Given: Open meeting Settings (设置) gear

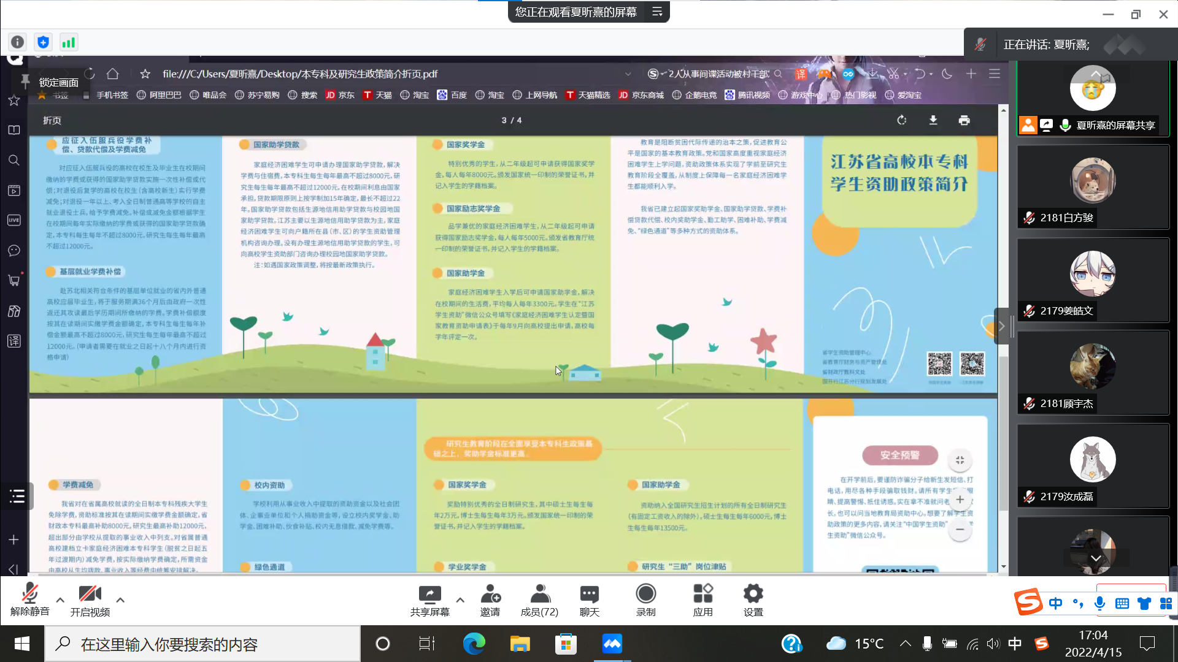Looking at the screenshot, I should (753, 595).
